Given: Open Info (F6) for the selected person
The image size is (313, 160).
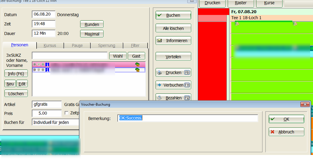Looking at the screenshot, I should point(16,74).
